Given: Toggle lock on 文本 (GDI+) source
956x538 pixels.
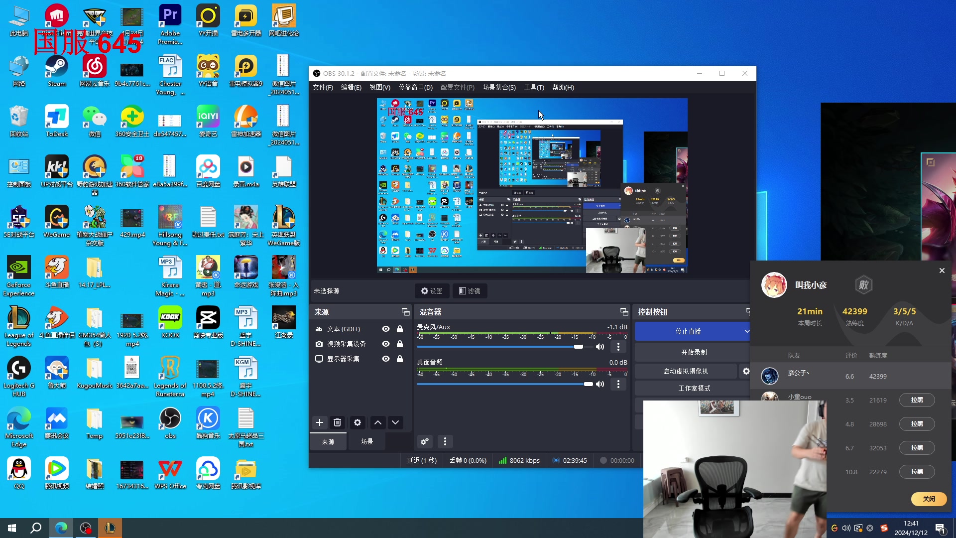Looking at the screenshot, I should [400, 329].
